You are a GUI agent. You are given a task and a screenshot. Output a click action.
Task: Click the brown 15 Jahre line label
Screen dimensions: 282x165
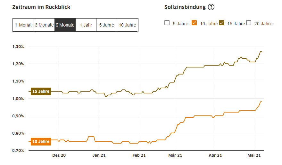tap(41, 91)
